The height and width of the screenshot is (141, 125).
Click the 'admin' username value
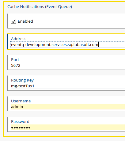click(17, 107)
